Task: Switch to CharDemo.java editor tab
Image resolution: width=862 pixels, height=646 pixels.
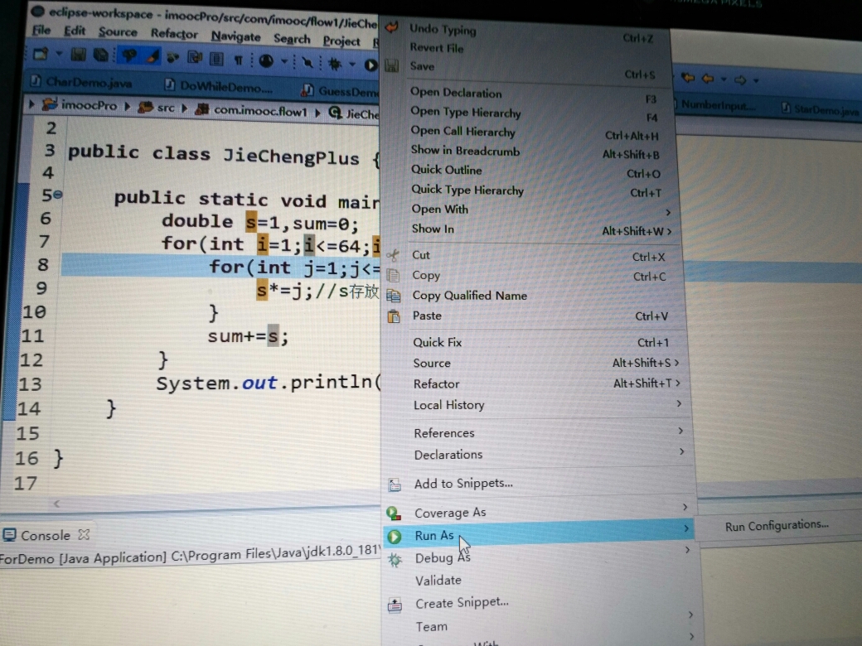Action: [x=82, y=82]
